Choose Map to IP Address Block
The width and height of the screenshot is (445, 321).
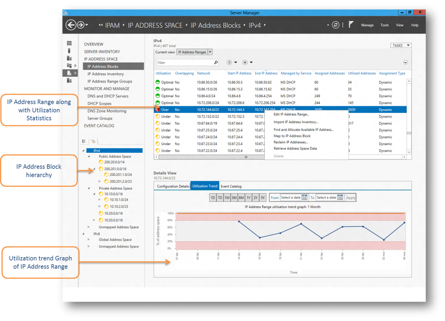[x=292, y=136]
